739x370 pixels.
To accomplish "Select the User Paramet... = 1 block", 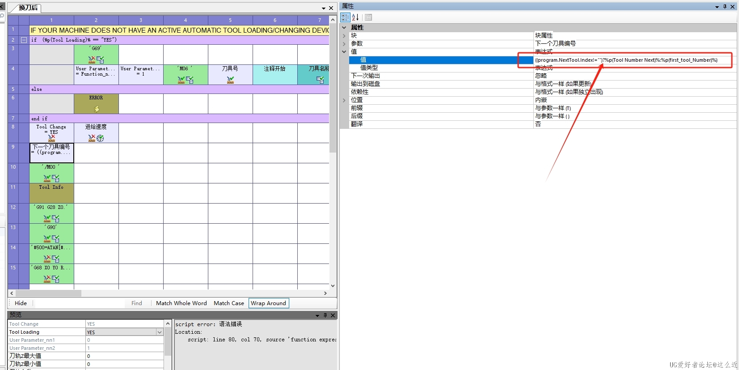I will click(141, 74).
